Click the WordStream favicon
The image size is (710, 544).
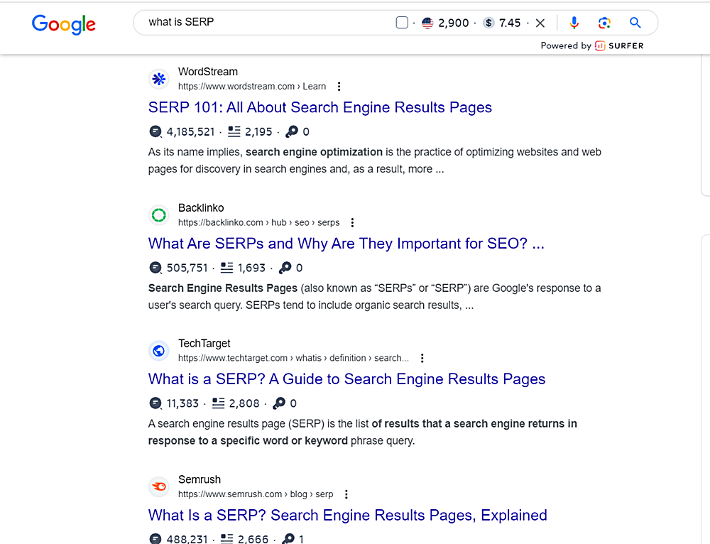(x=158, y=79)
